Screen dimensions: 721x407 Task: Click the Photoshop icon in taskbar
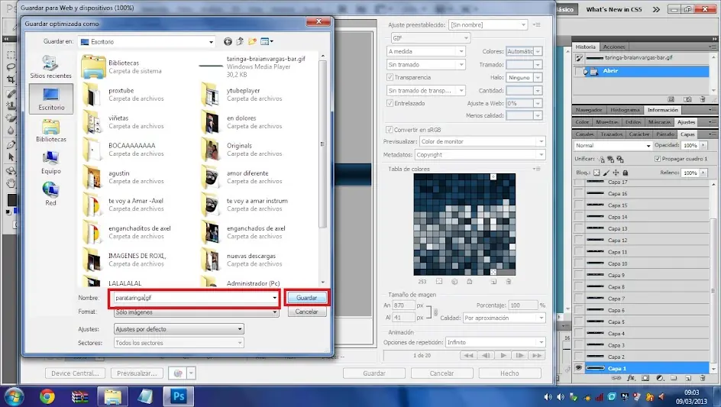179,396
